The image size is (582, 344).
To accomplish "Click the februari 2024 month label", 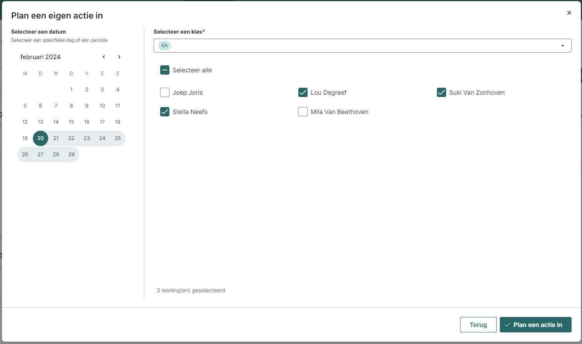I will coord(41,57).
